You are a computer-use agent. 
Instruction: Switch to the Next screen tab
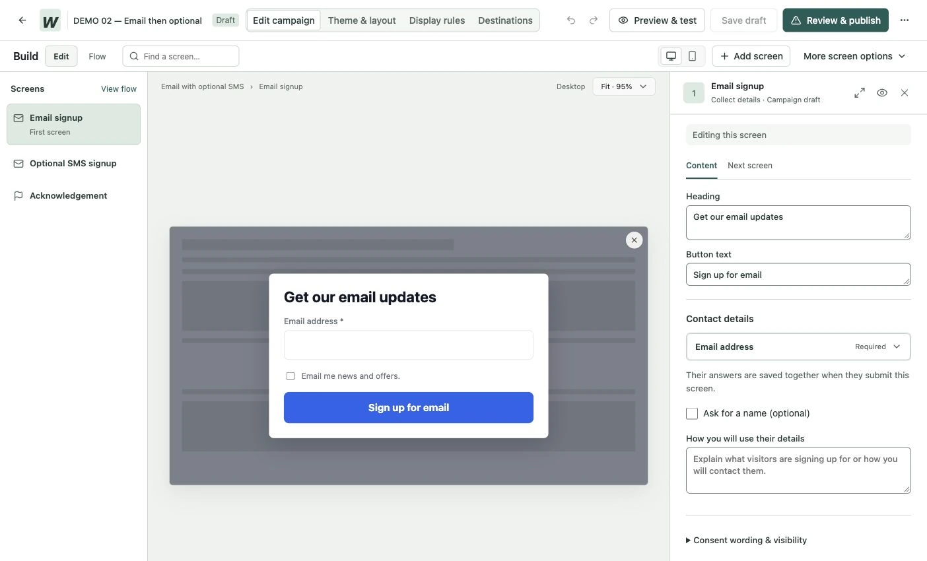[750, 166]
